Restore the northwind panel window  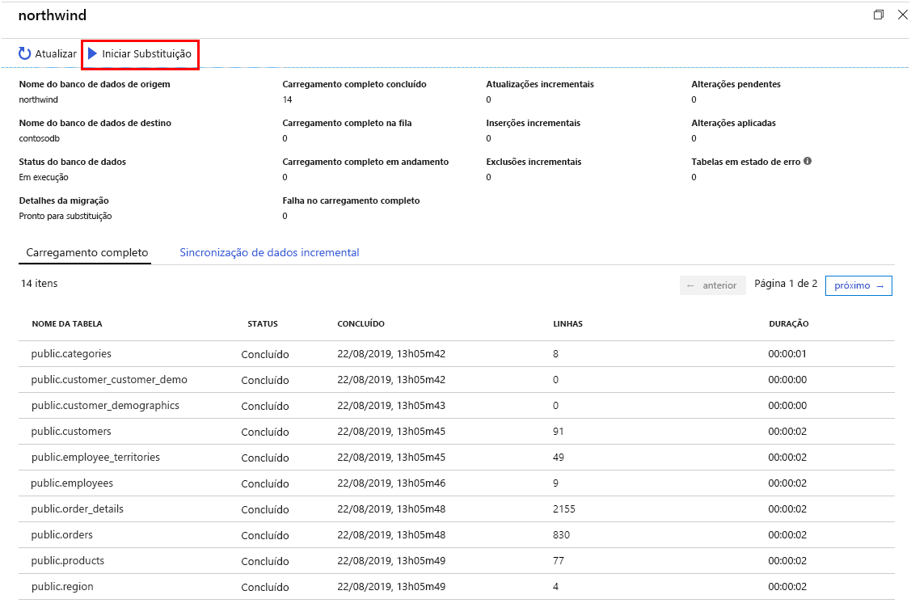(879, 15)
